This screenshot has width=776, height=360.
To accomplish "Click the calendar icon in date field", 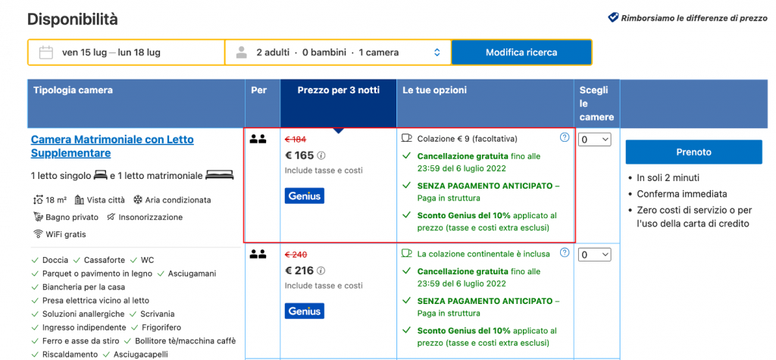I will click(45, 52).
